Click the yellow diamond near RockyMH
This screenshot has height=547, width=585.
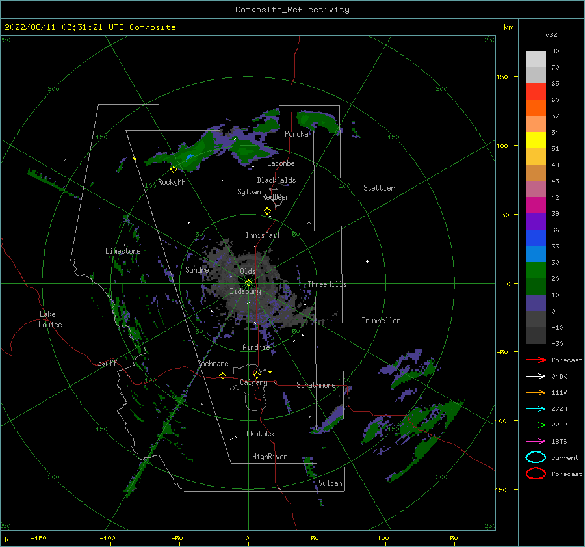(x=174, y=170)
